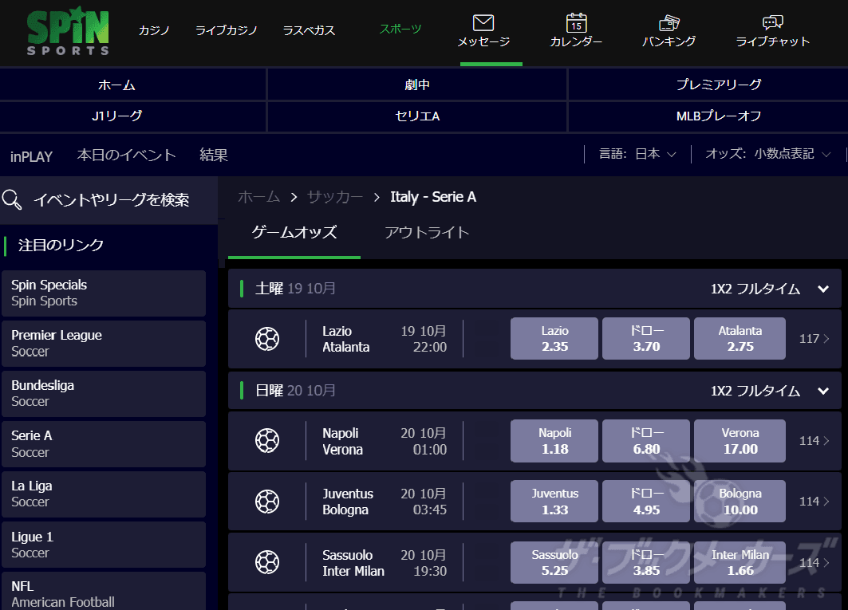Bet on draw 3.85 for Sassuolo Inter Milan
Image resolution: width=848 pixels, height=610 pixels.
pos(646,562)
